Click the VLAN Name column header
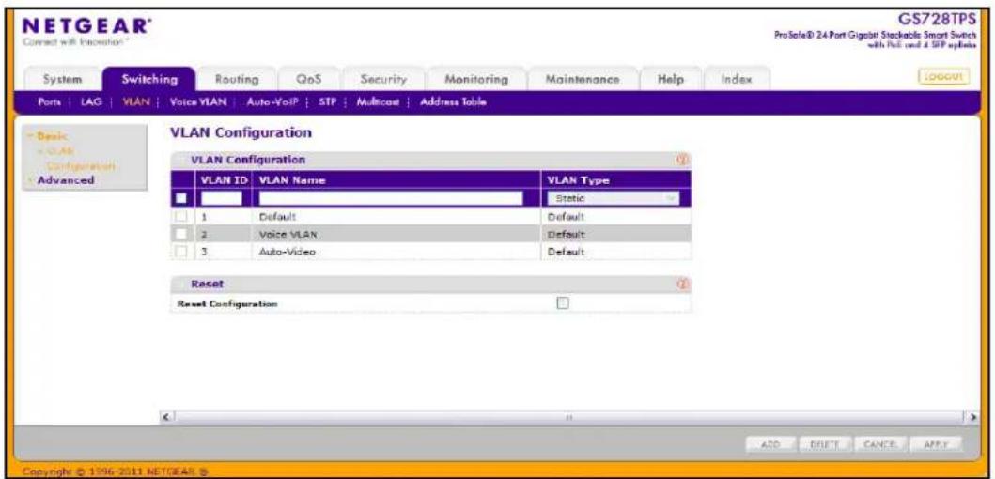 click(x=396, y=181)
